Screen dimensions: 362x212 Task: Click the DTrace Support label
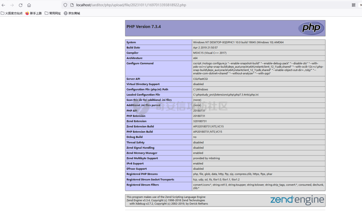[137, 169]
